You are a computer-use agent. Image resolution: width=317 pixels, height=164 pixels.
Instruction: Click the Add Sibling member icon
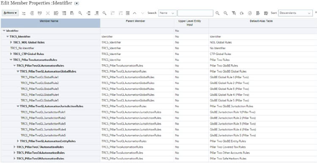[32, 13]
